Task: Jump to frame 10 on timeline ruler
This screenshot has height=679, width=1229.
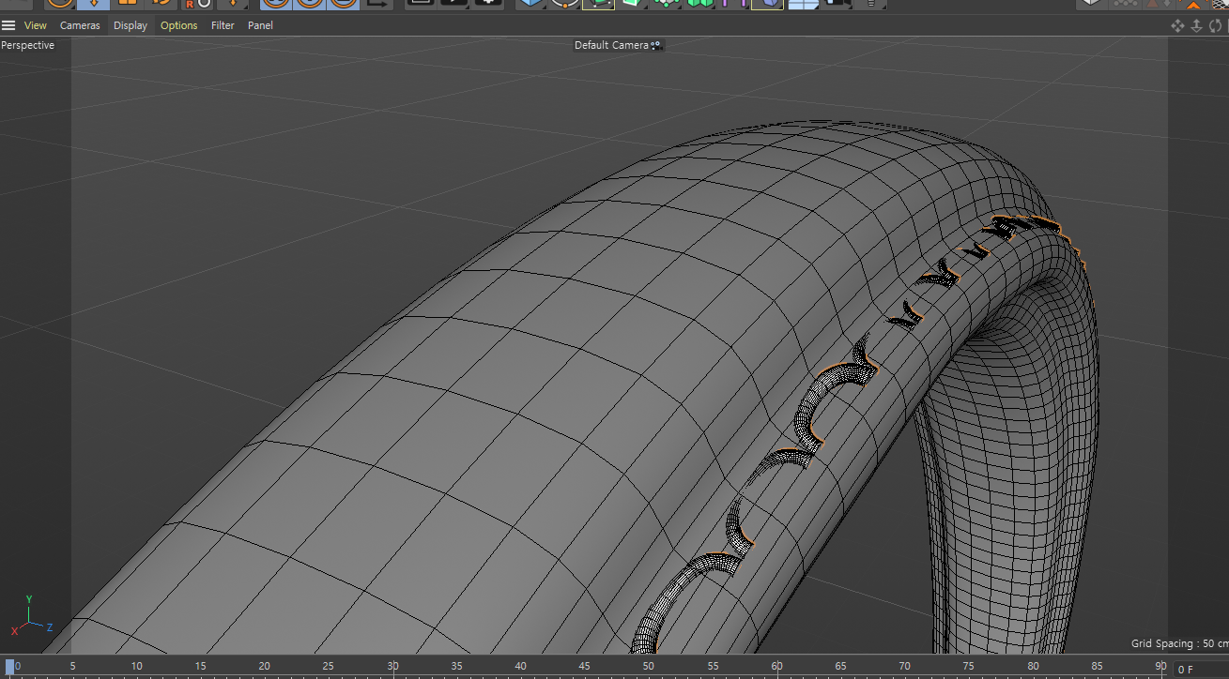Action: pos(137,666)
